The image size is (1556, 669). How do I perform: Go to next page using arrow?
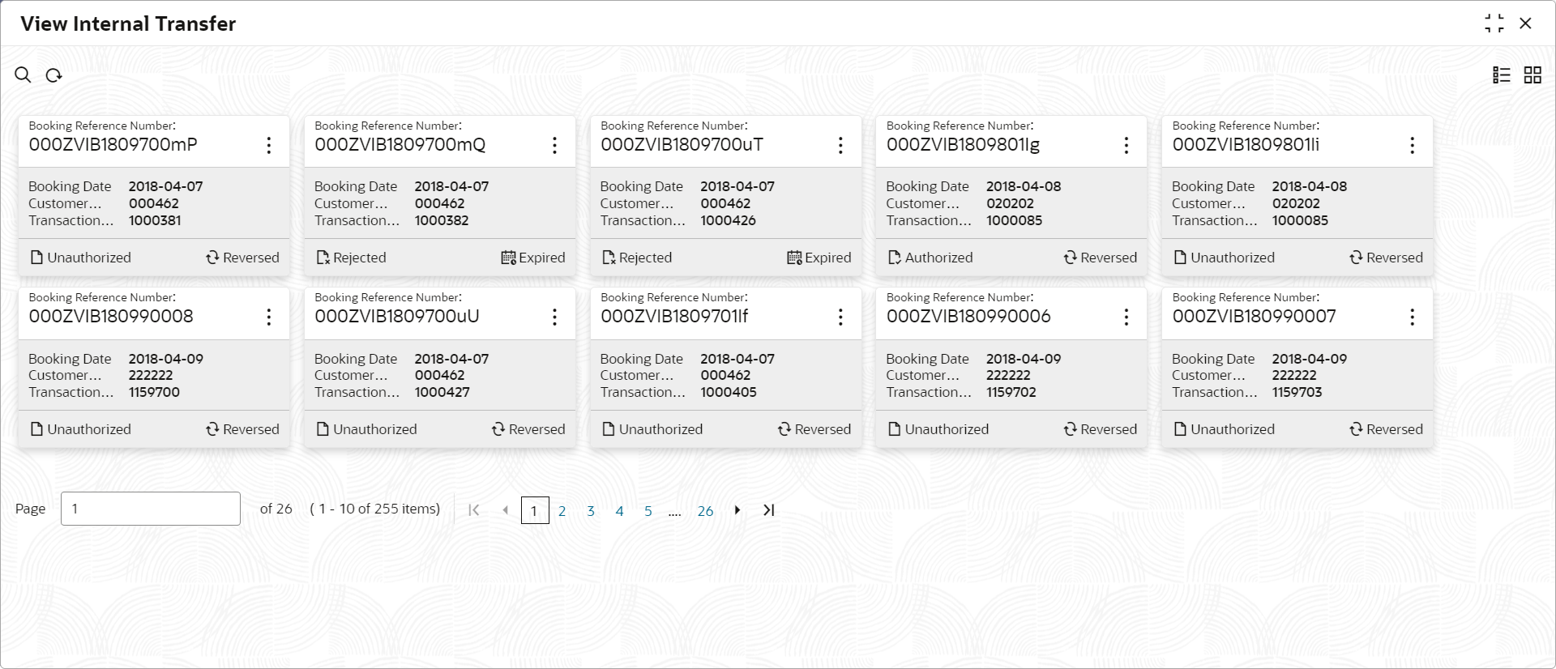(737, 510)
